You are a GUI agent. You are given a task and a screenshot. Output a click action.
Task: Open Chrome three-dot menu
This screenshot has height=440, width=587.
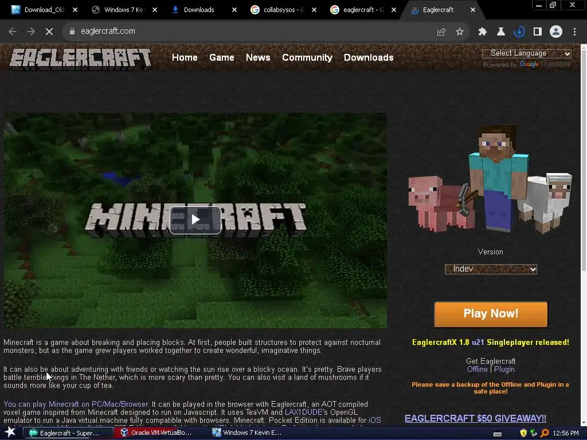574,32
